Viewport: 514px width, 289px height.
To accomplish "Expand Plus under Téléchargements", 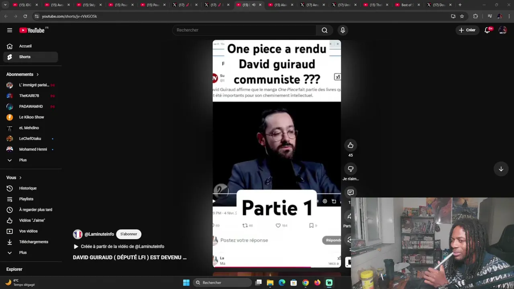I will [23, 252].
